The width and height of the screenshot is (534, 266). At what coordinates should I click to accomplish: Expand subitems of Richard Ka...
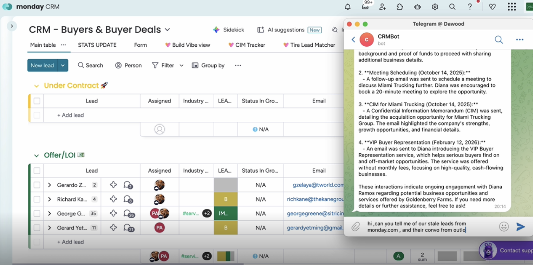coord(50,199)
